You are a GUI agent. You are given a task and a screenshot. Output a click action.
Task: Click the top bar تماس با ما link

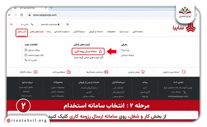click(25, 25)
